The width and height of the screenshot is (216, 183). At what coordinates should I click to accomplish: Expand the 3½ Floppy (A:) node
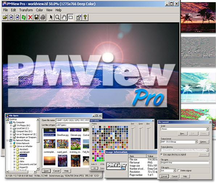[11, 125]
